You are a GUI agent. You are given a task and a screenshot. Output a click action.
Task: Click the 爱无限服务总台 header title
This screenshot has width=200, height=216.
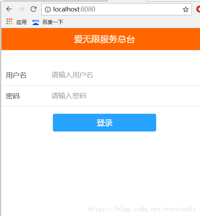point(104,39)
